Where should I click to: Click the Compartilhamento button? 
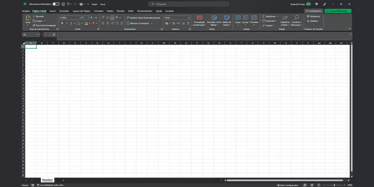click(338, 11)
